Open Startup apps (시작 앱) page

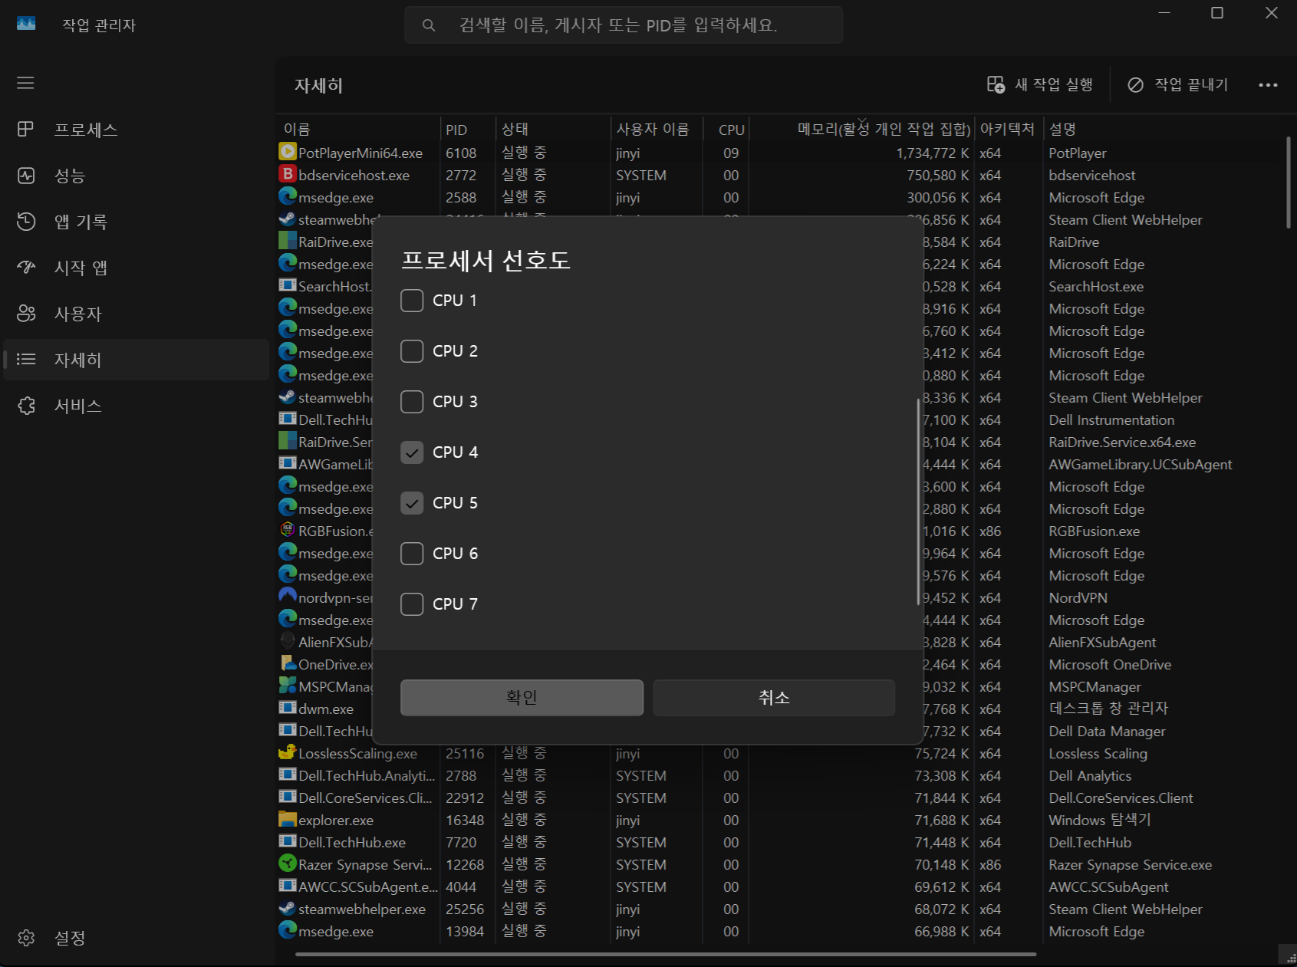point(80,268)
